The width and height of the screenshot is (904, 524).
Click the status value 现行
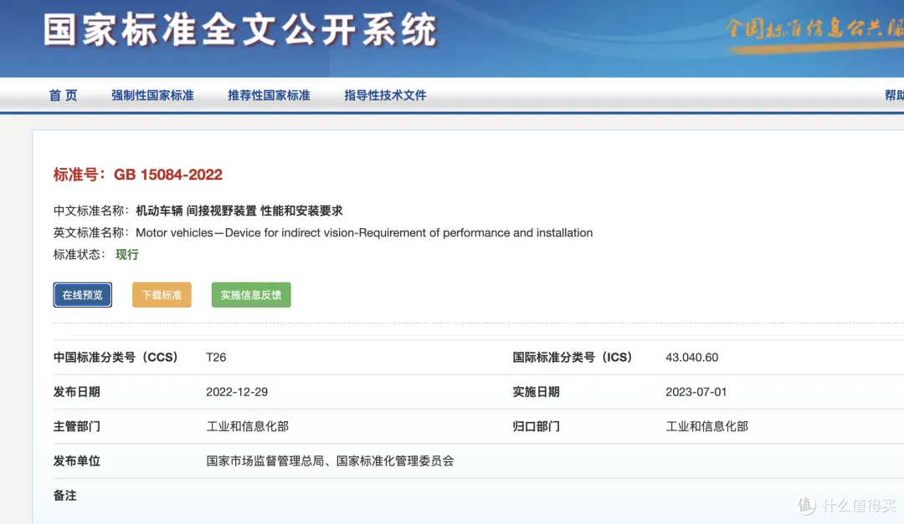[127, 255]
